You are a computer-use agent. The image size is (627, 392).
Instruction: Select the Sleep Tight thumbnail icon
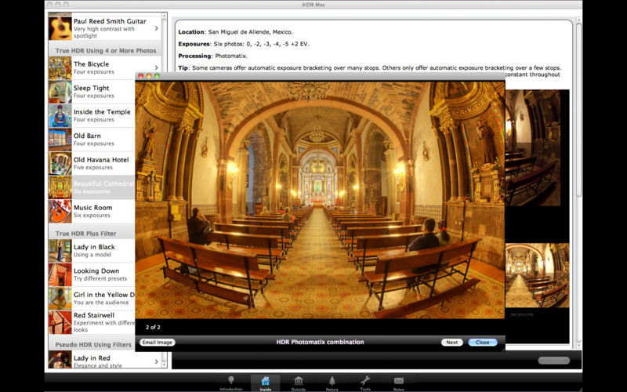[60, 92]
